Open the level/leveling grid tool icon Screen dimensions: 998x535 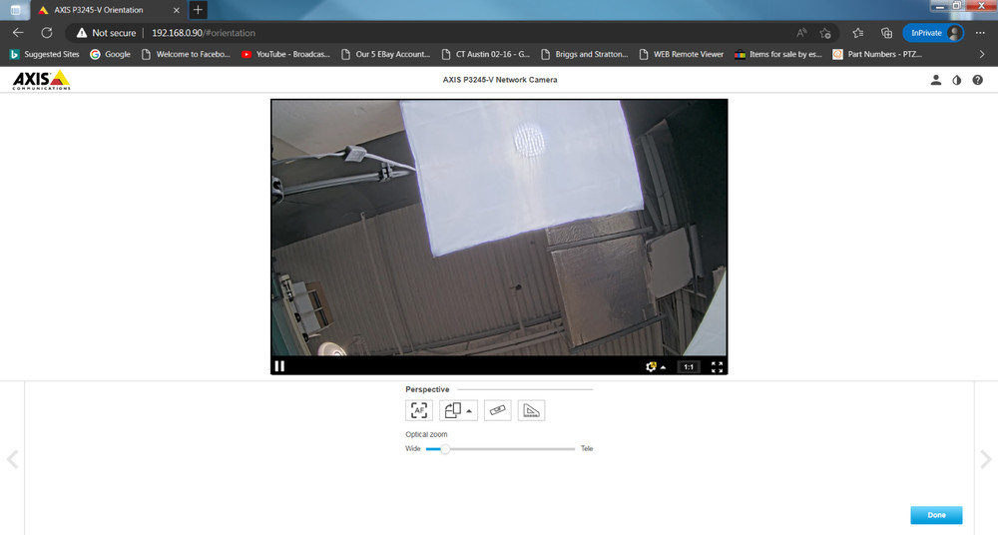tap(498, 411)
